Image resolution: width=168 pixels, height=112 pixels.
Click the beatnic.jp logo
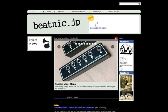click(x=57, y=24)
